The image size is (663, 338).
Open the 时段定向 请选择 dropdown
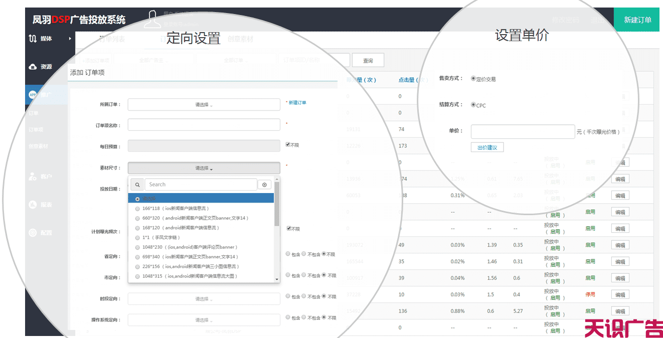click(204, 299)
